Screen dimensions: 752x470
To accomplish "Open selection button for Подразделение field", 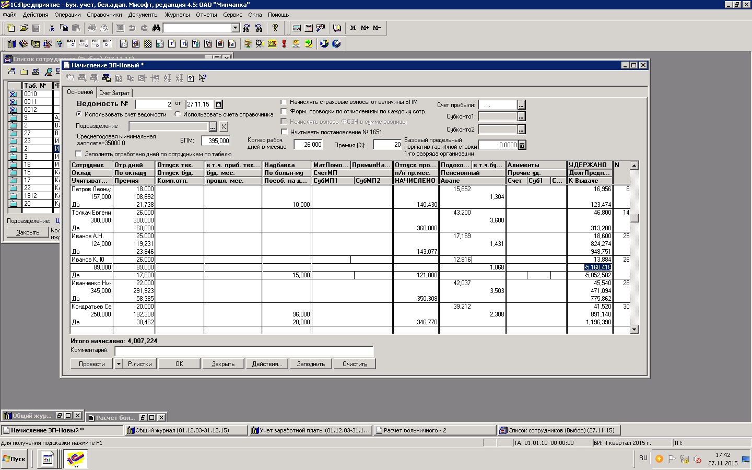I will tap(213, 126).
